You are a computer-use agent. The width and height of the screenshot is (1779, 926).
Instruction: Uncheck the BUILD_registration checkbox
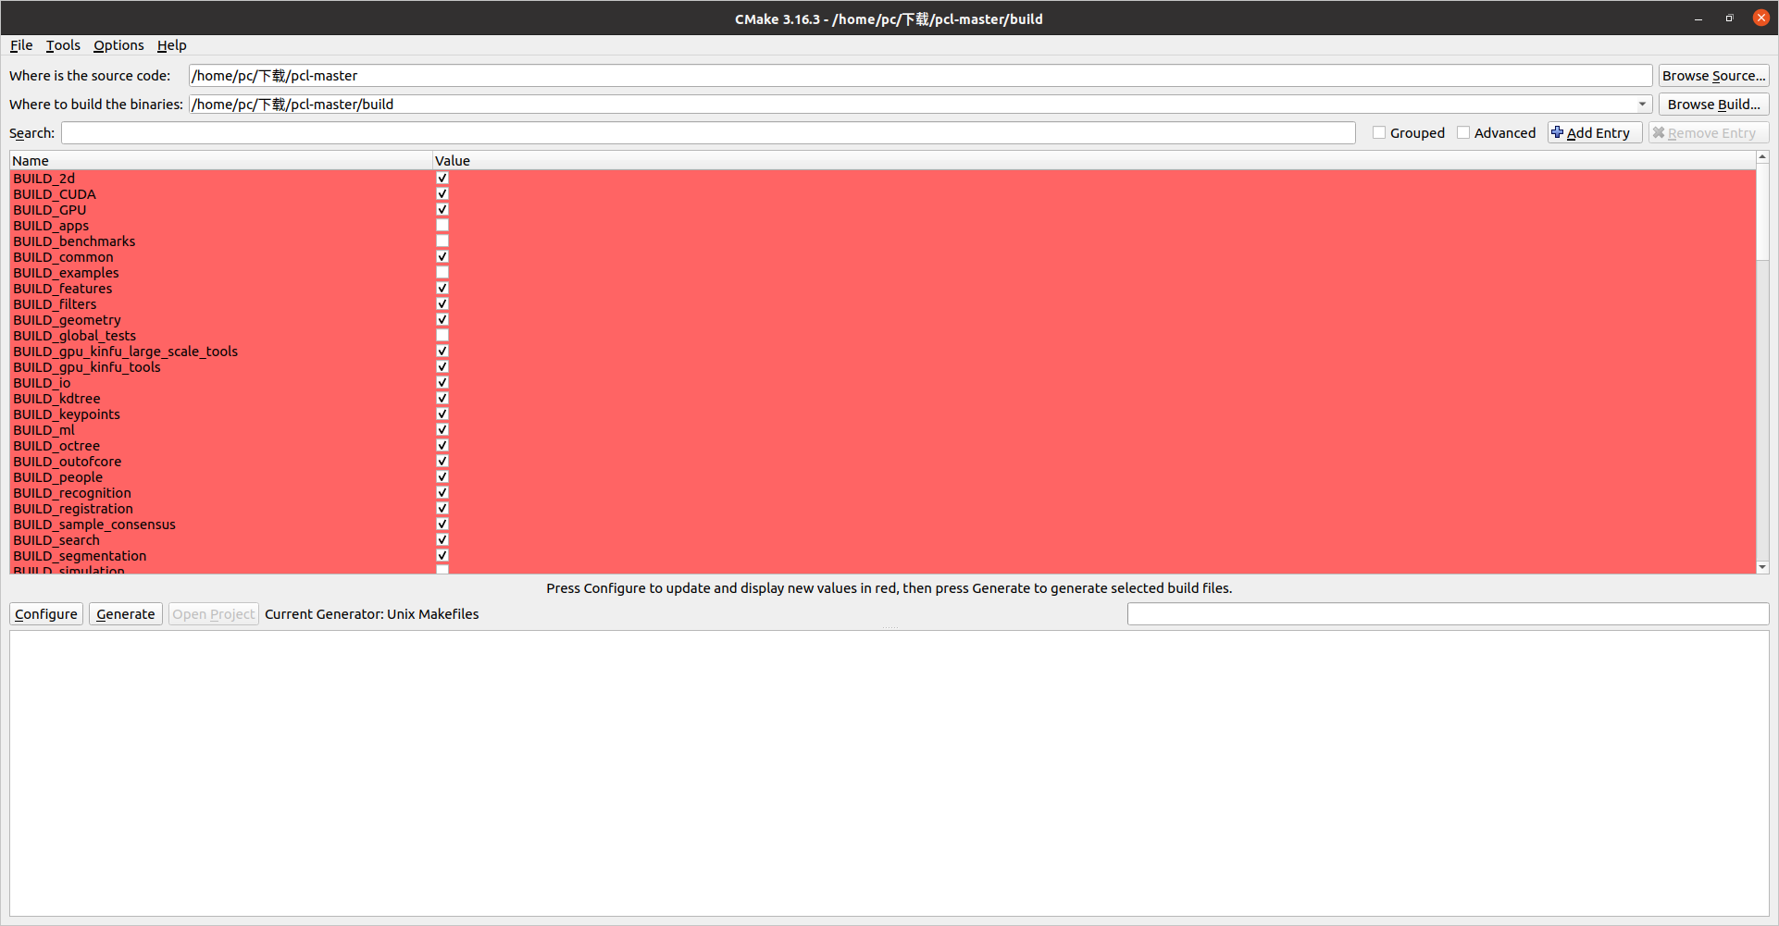click(442, 509)
